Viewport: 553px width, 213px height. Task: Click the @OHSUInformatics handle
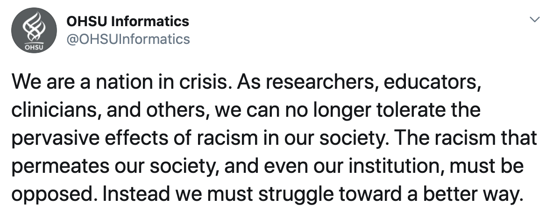(x=128, y=38)
